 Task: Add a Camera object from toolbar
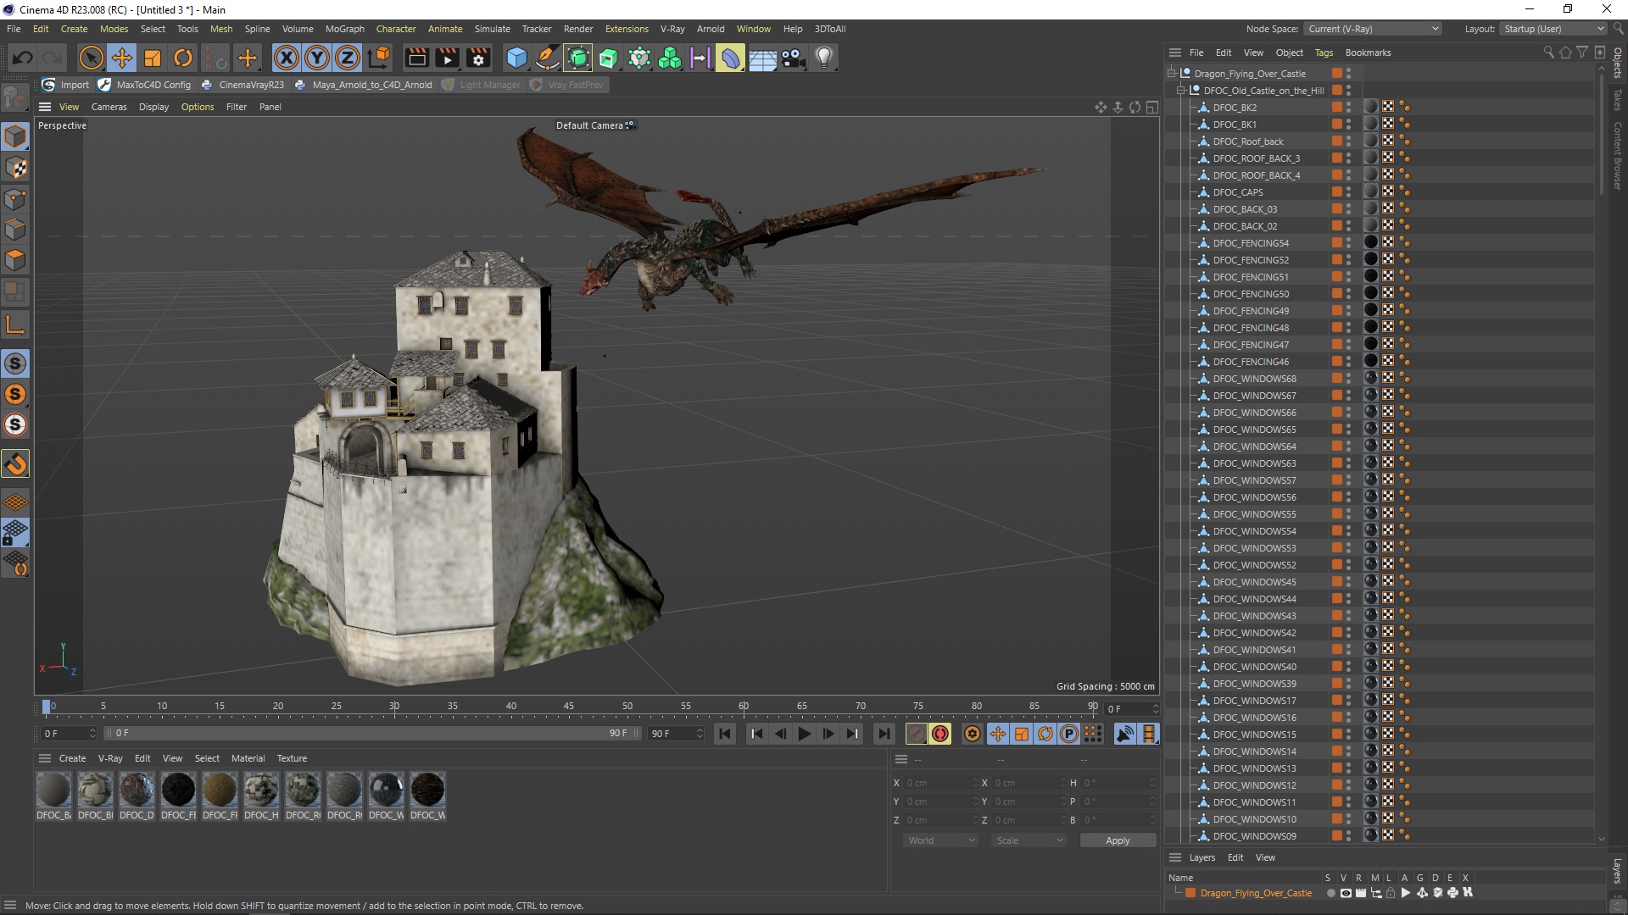pyautogui.click(x=793, y=58)
